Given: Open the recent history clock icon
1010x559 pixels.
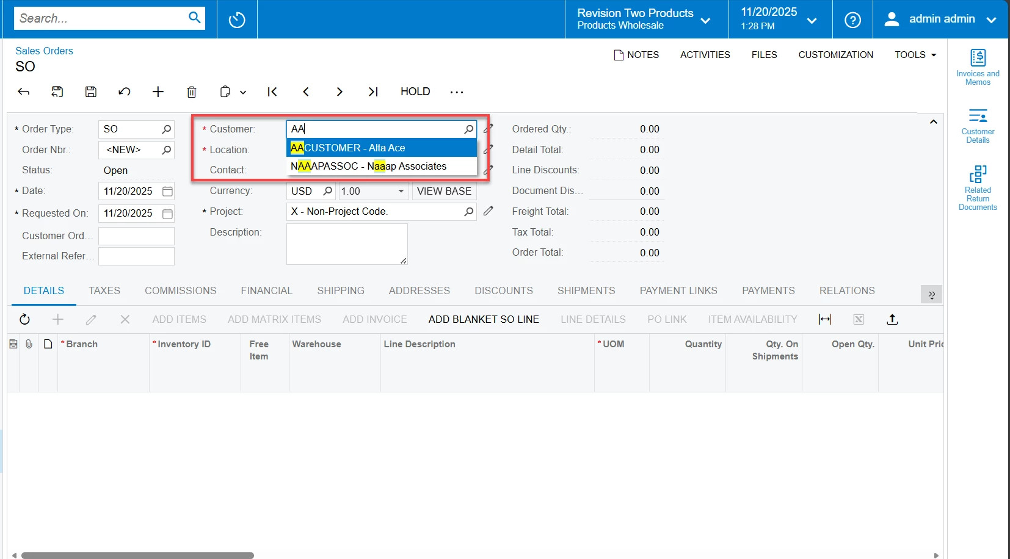Looking at the screenshot, I should (237, 20).
